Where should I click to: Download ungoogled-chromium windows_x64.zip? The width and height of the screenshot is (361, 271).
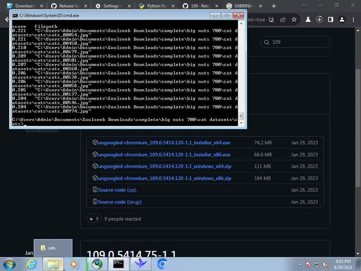click(x=165, y=166)
